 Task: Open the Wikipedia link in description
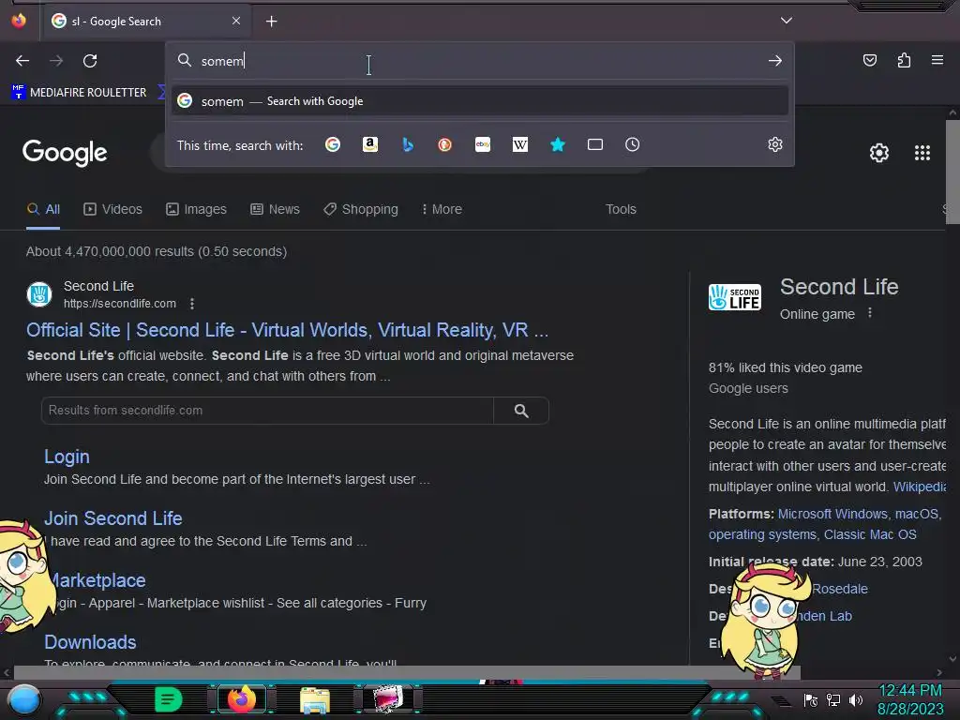coord(920,487)
